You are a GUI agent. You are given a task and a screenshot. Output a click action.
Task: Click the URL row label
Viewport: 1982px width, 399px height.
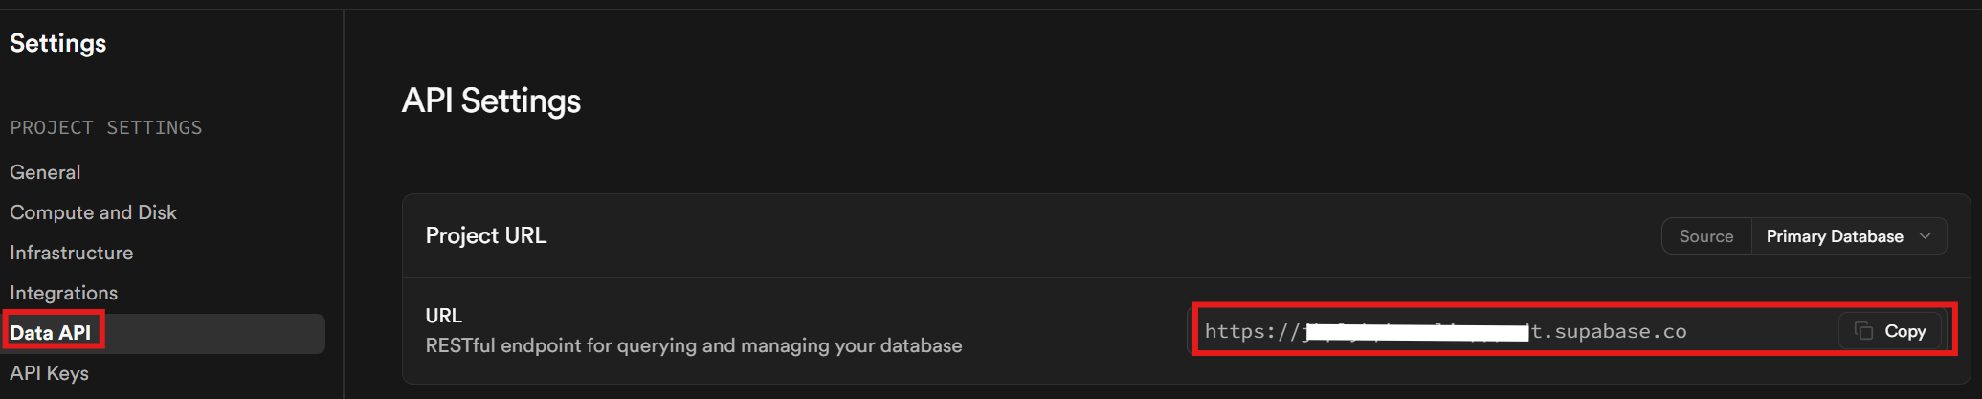[x=443, y=316]
